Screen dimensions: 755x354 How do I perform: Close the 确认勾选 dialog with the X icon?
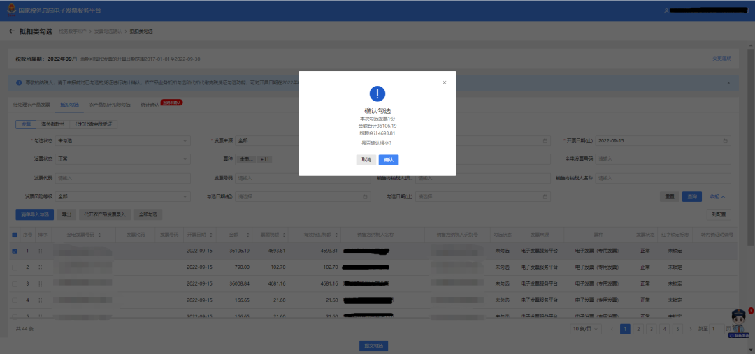pos(445,82)
